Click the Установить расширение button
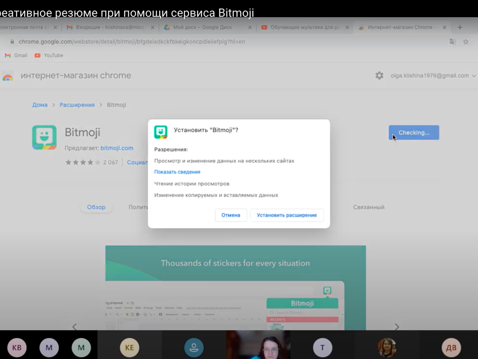The width and height of the screenshot is (478, 359). pos(287,215)
